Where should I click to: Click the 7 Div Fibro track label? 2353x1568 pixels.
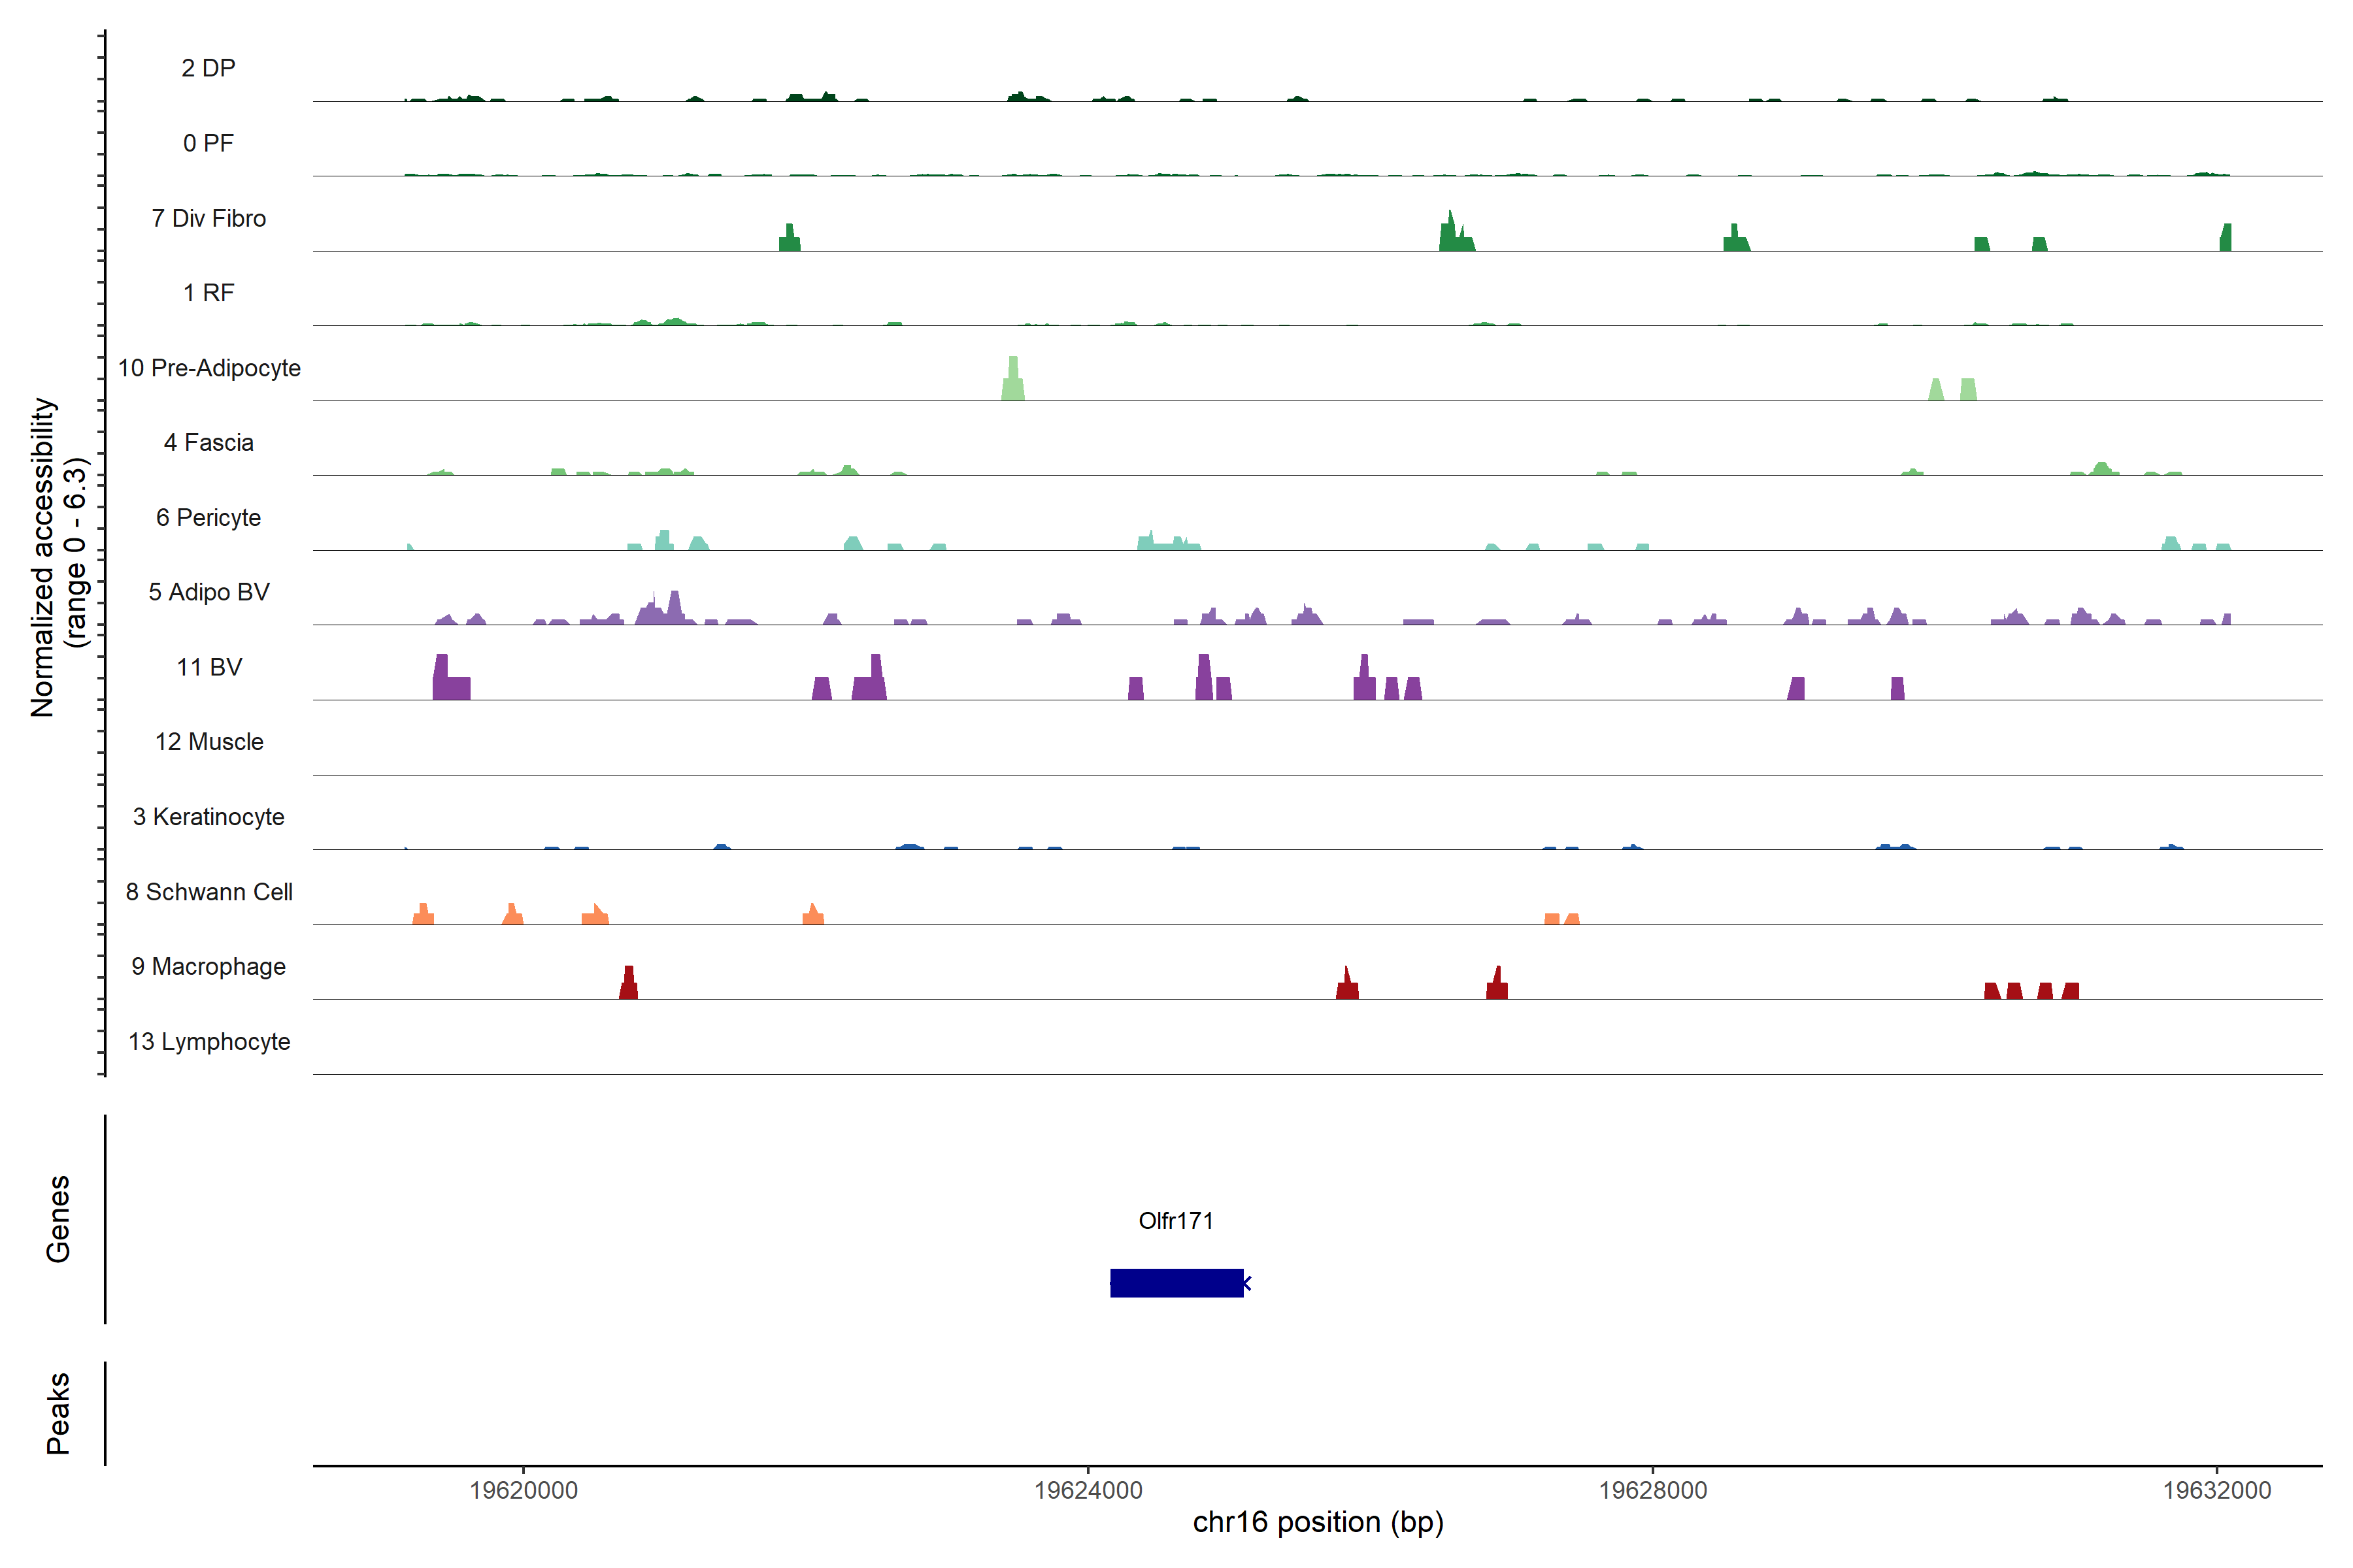208,218
